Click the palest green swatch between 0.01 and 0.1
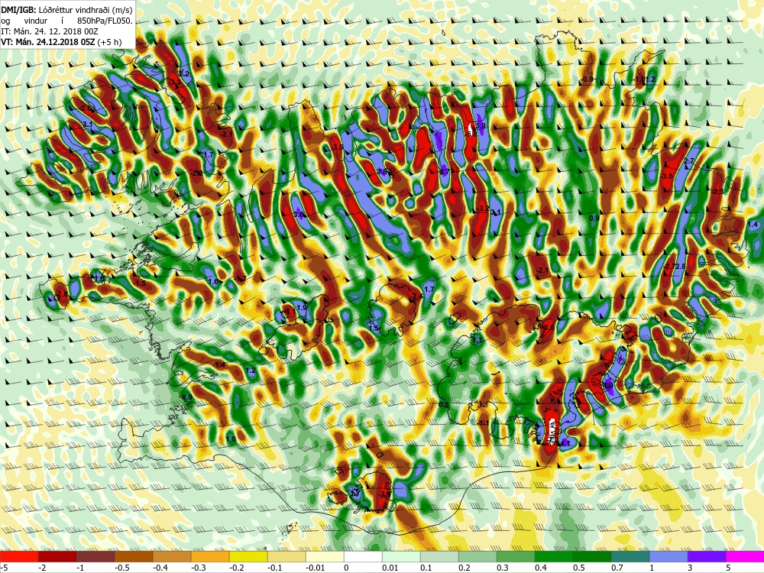The width and height of the screenshot is (764, 573). [401, 556]
